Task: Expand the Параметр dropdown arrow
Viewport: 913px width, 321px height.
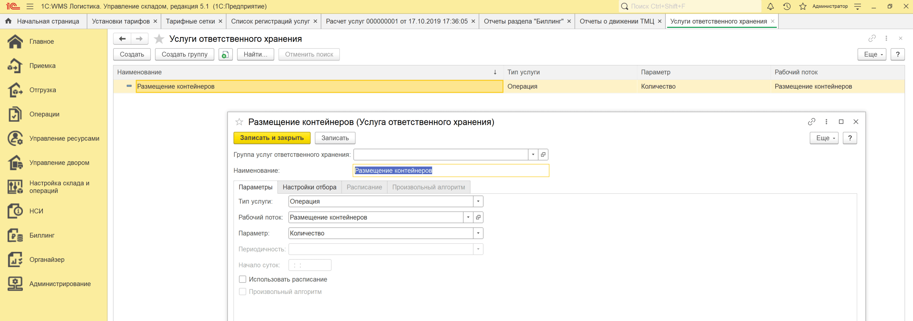Action: point(478,233)
